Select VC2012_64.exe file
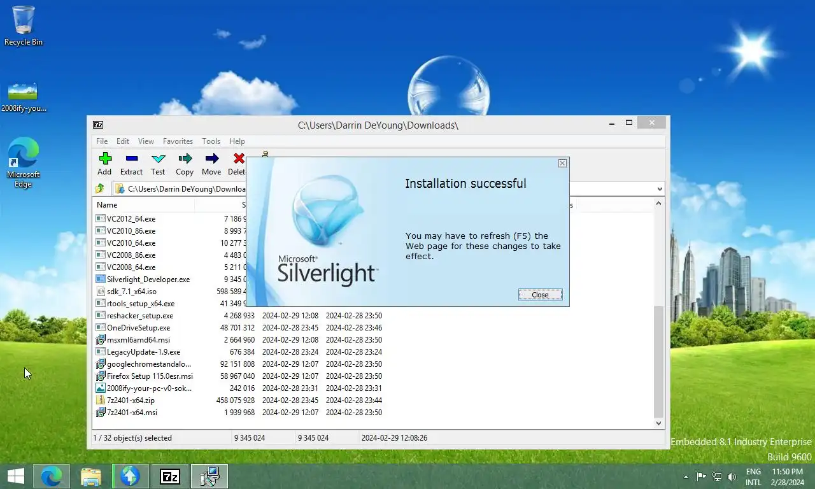 point(131,218)
